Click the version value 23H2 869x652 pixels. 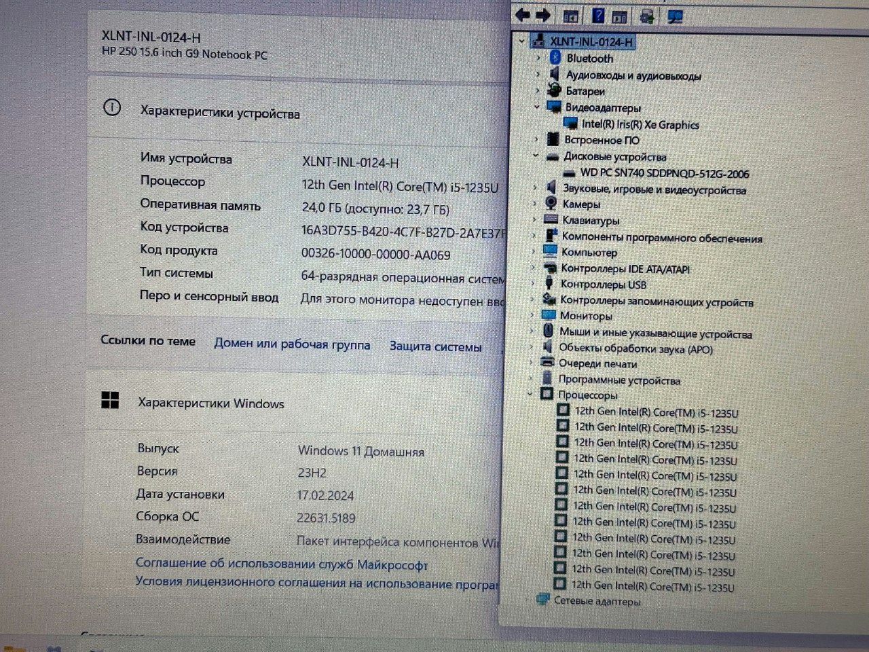(x=312, y=473)
